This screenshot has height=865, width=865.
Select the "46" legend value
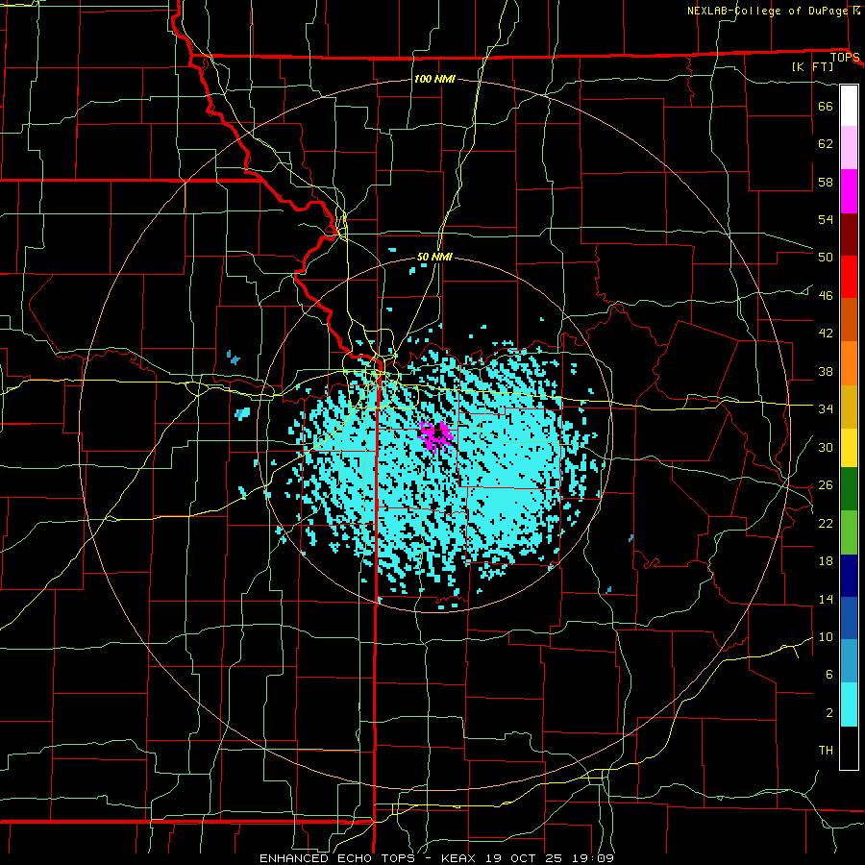[826, 295]
